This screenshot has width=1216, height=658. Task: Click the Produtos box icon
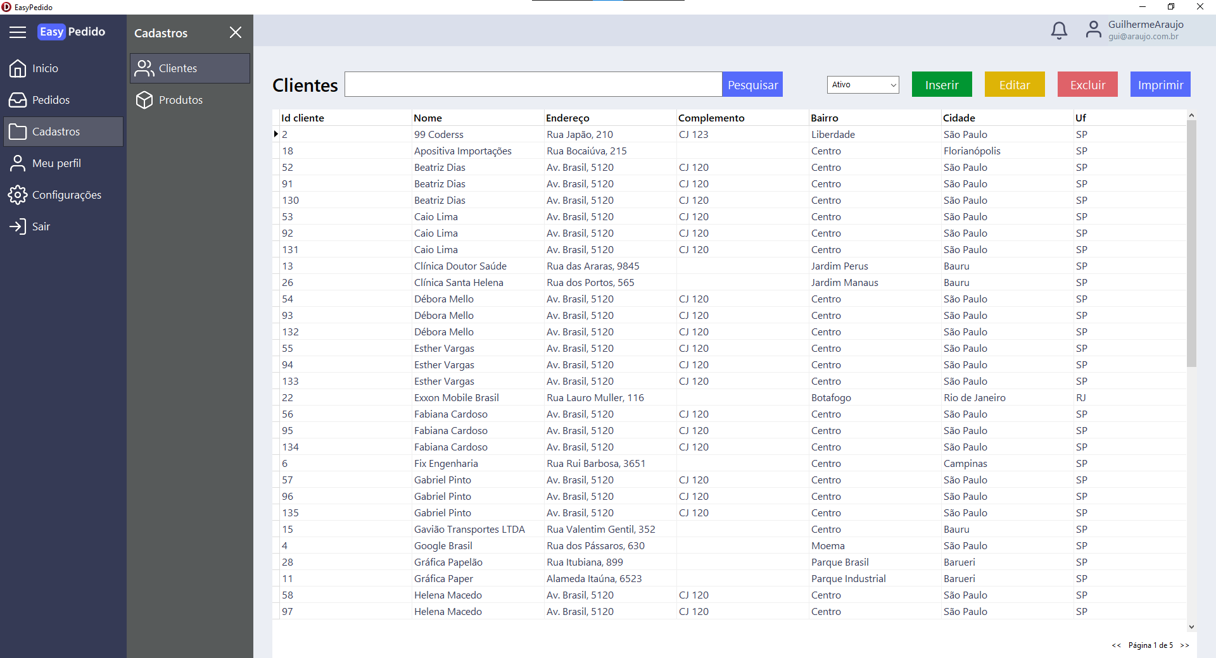tap(144, 100)
